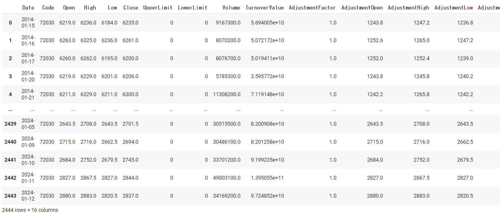Click row index 0 label

pos(10,23)
